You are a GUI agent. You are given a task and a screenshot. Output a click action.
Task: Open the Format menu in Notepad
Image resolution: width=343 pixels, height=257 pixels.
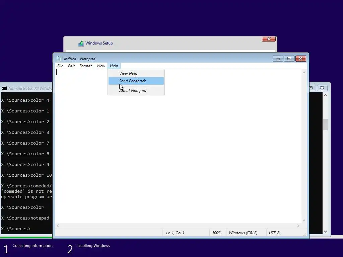click(x=85, y=66)
